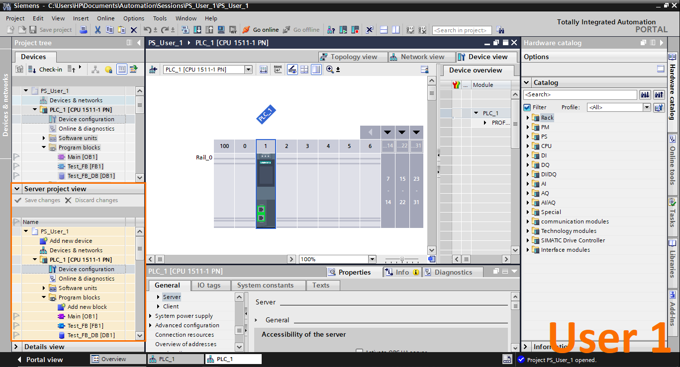Click the Search in project field
Viewport: 680px width, 367px height.
tap(461, 30)
